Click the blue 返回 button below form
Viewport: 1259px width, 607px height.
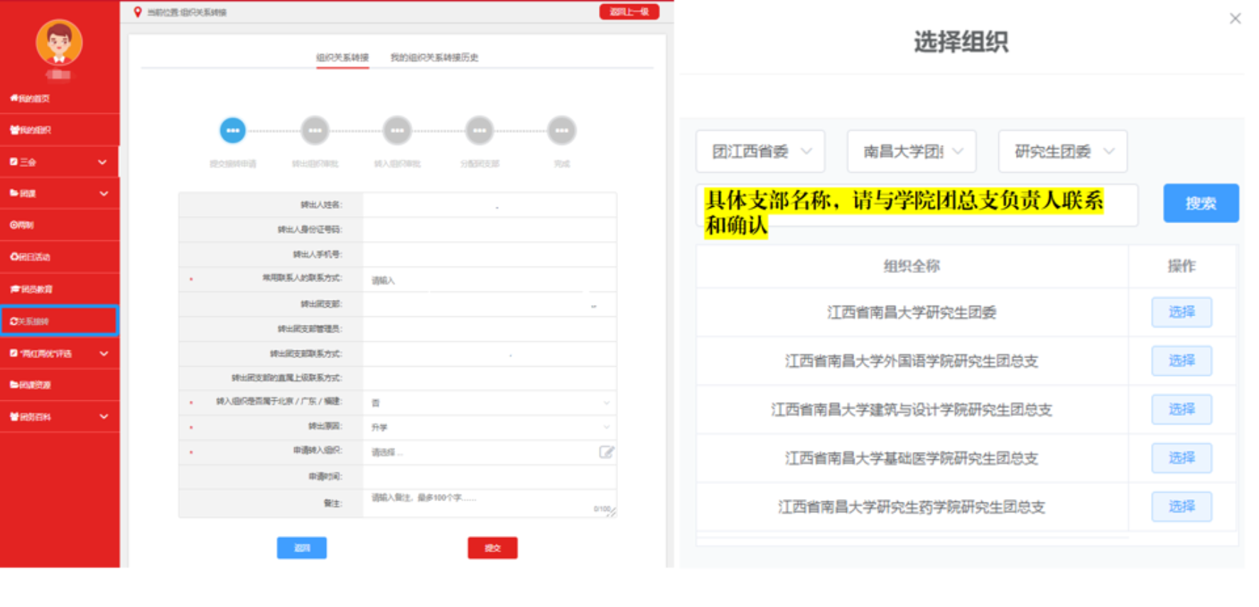point(301,548)
